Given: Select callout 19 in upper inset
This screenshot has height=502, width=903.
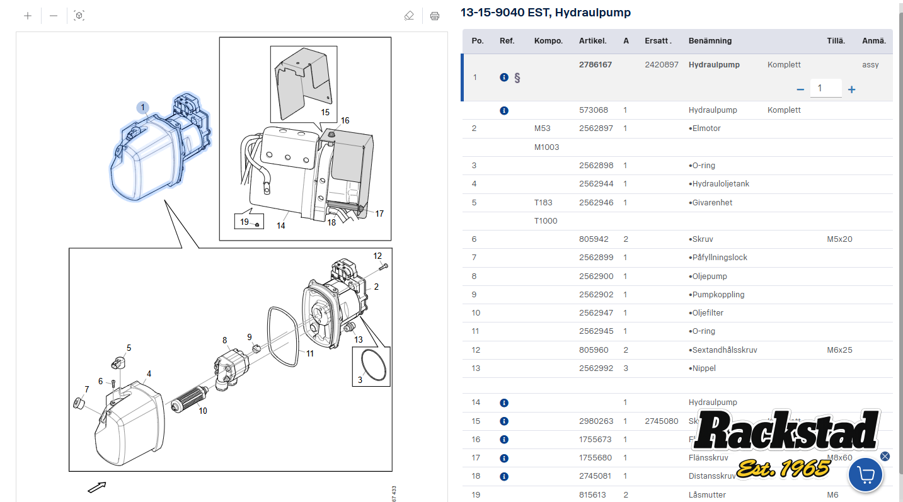Looking at the screenshot, I should tap(244, 222).
